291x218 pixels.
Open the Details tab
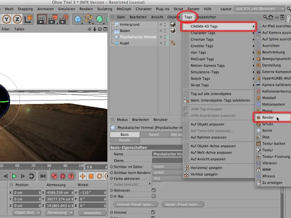coord(124,140)
